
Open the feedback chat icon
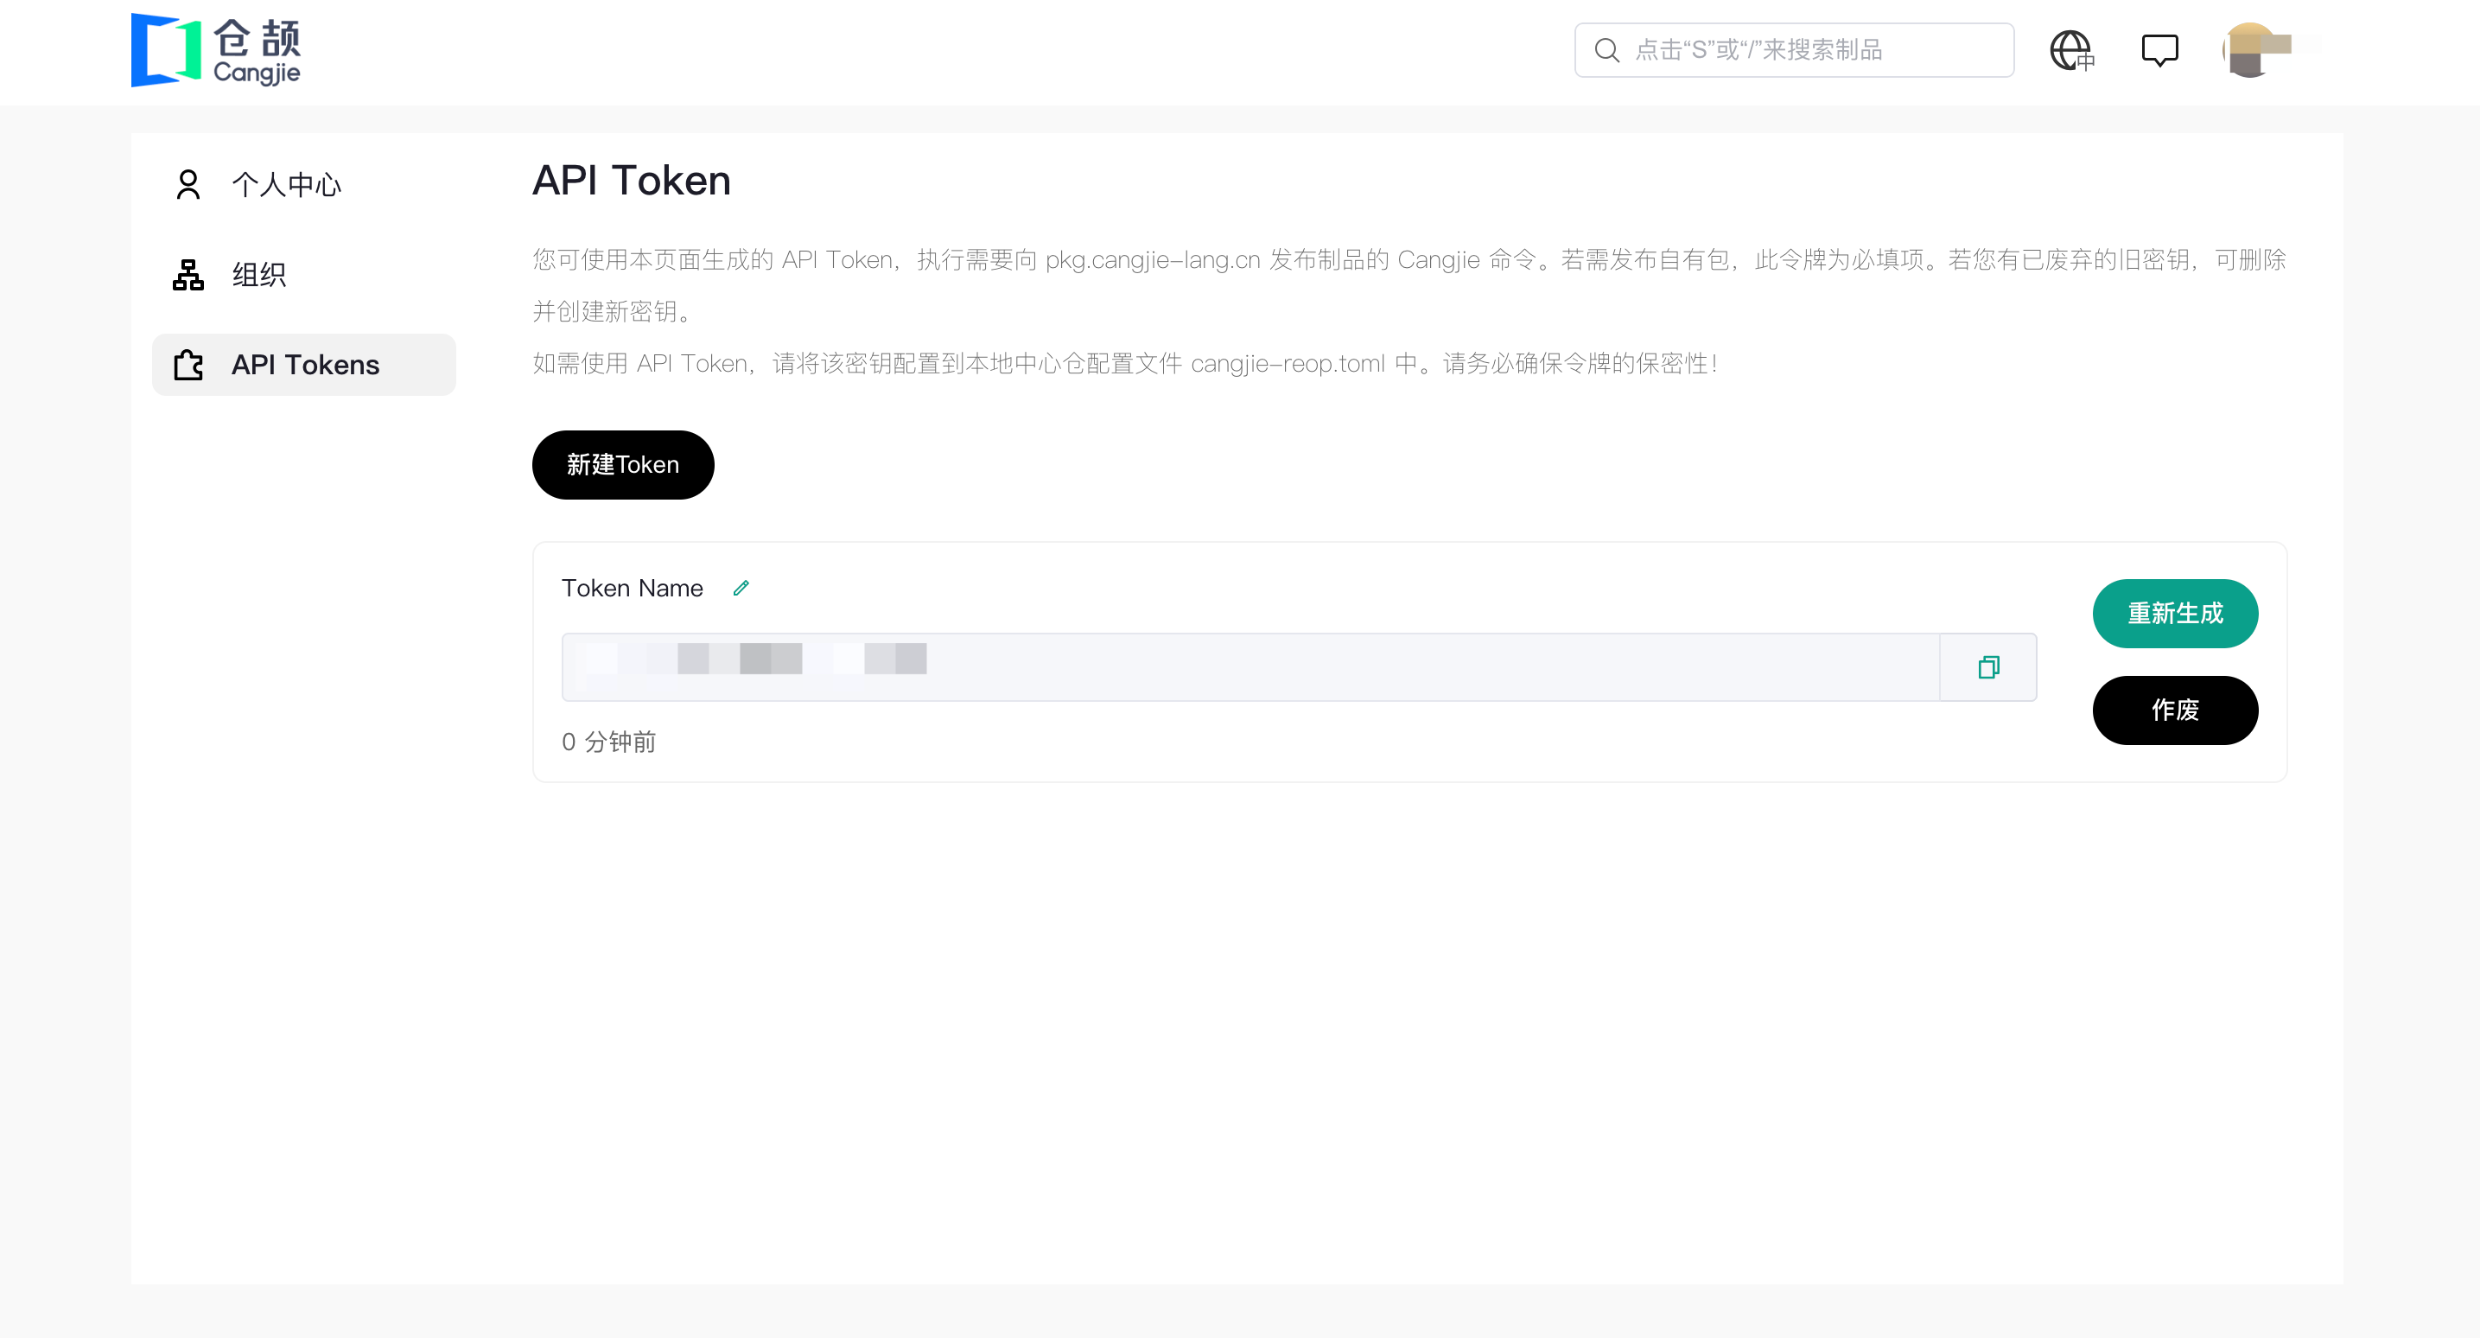[x=2159, y=50]
